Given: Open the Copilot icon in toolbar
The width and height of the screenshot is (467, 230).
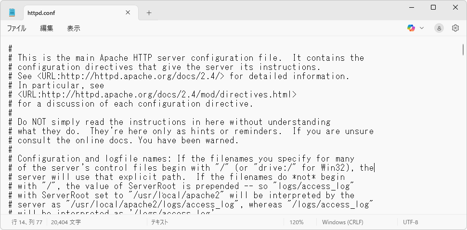Looking at the screenshot, I should [x=411, y=28].
